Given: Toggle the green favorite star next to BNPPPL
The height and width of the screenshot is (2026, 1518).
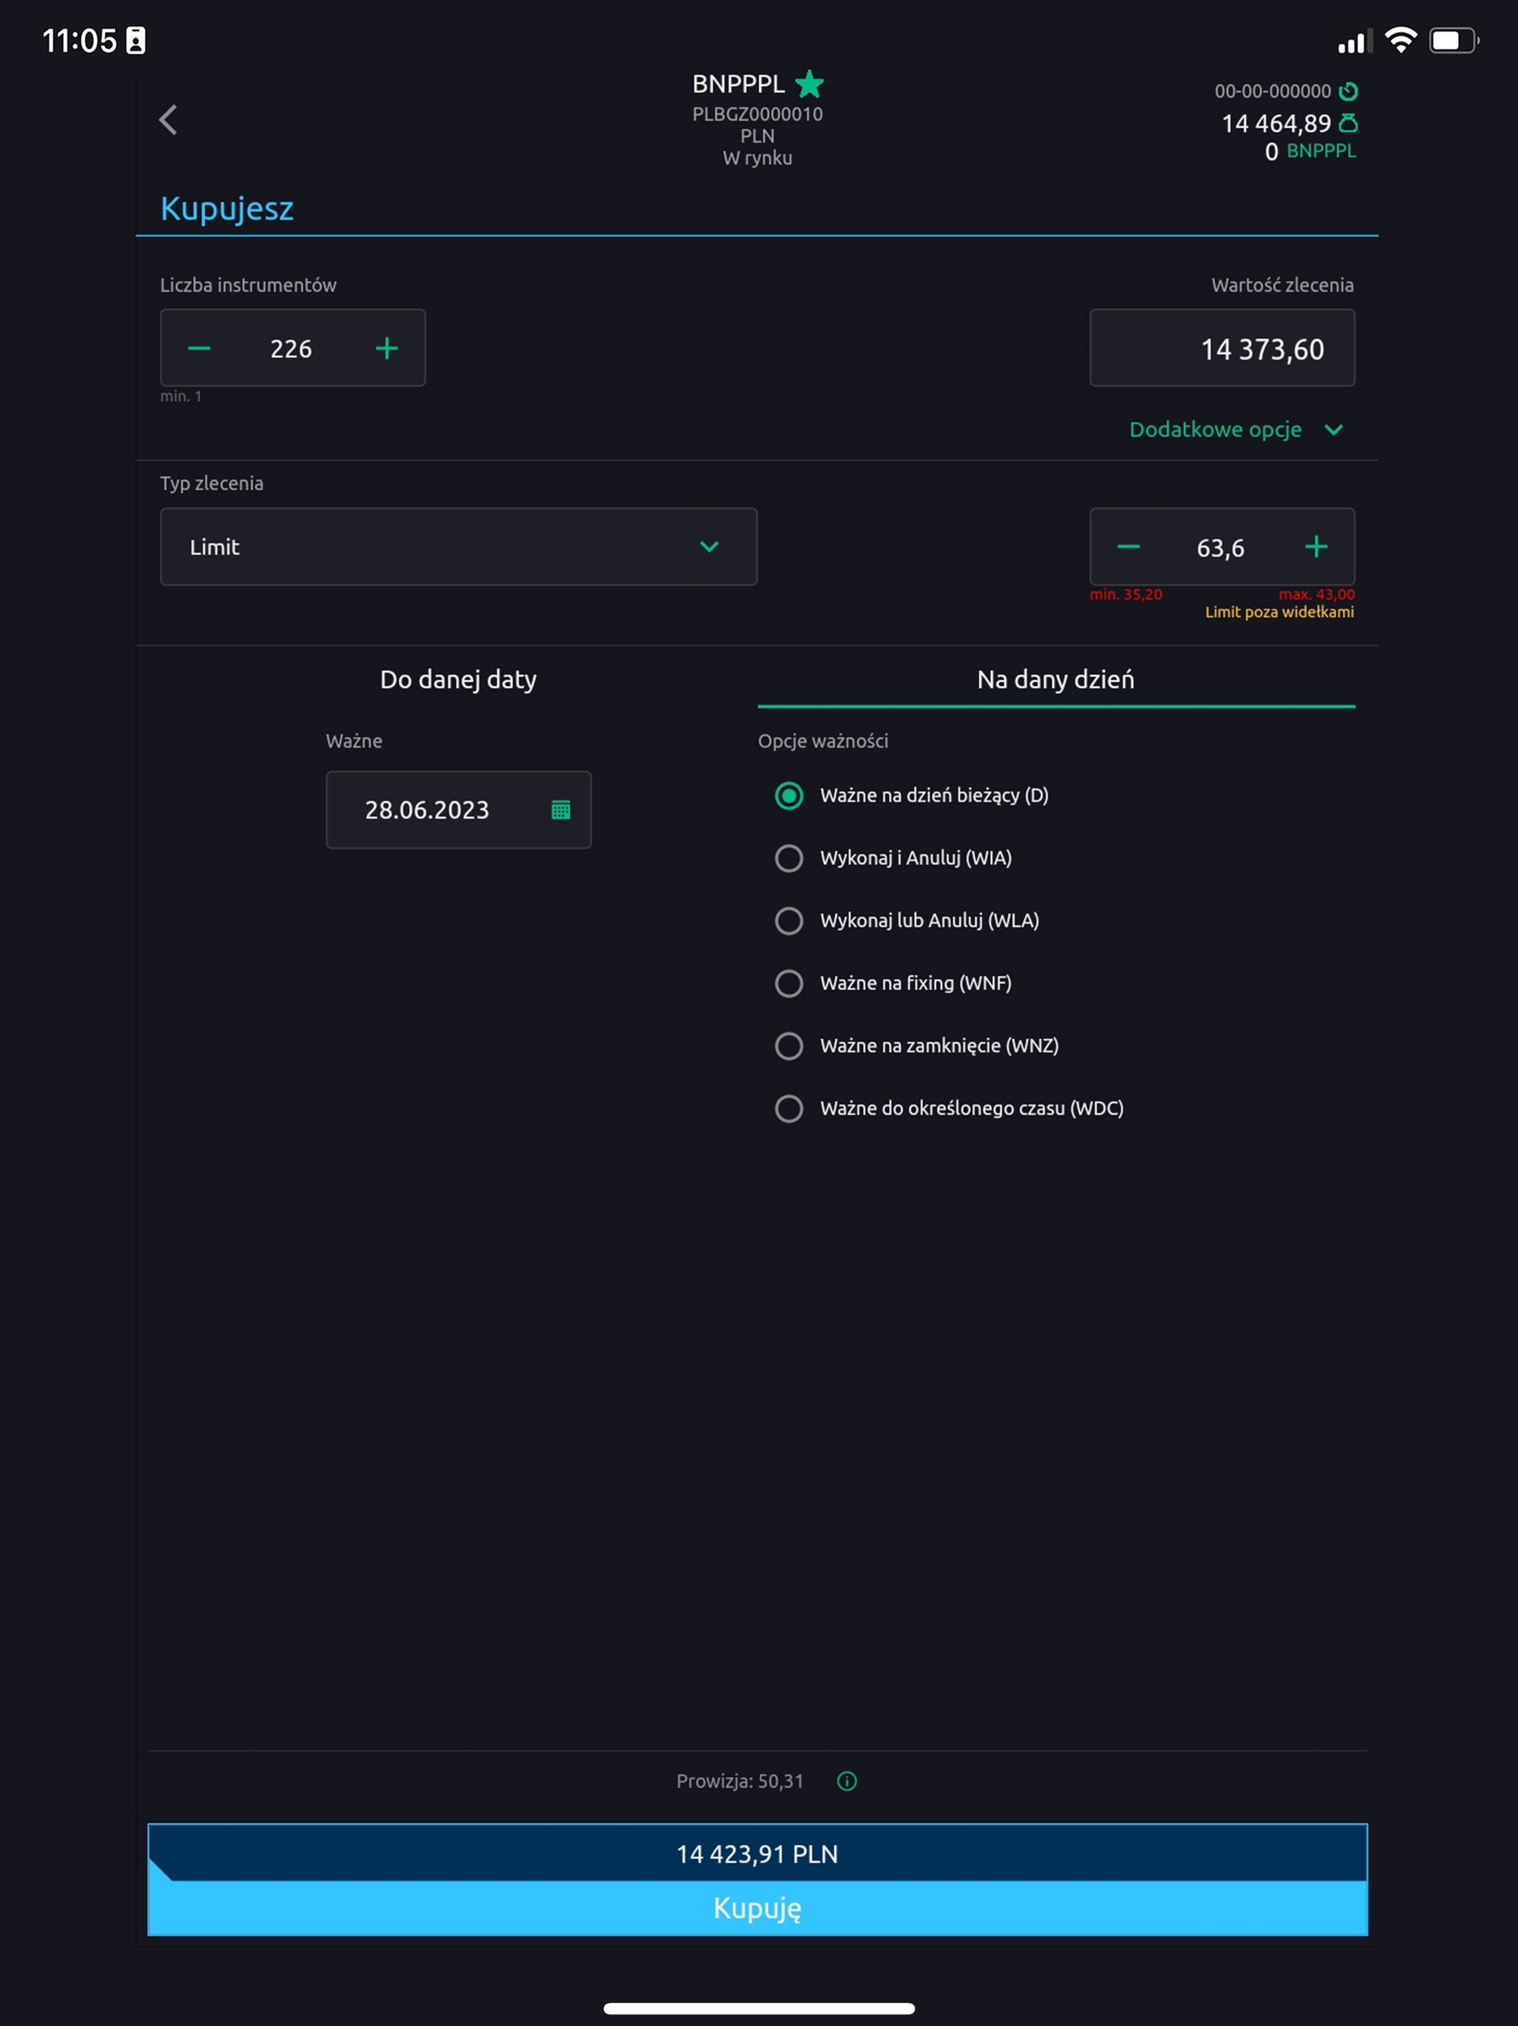Looking at the screenshot, I should point(809,85).
